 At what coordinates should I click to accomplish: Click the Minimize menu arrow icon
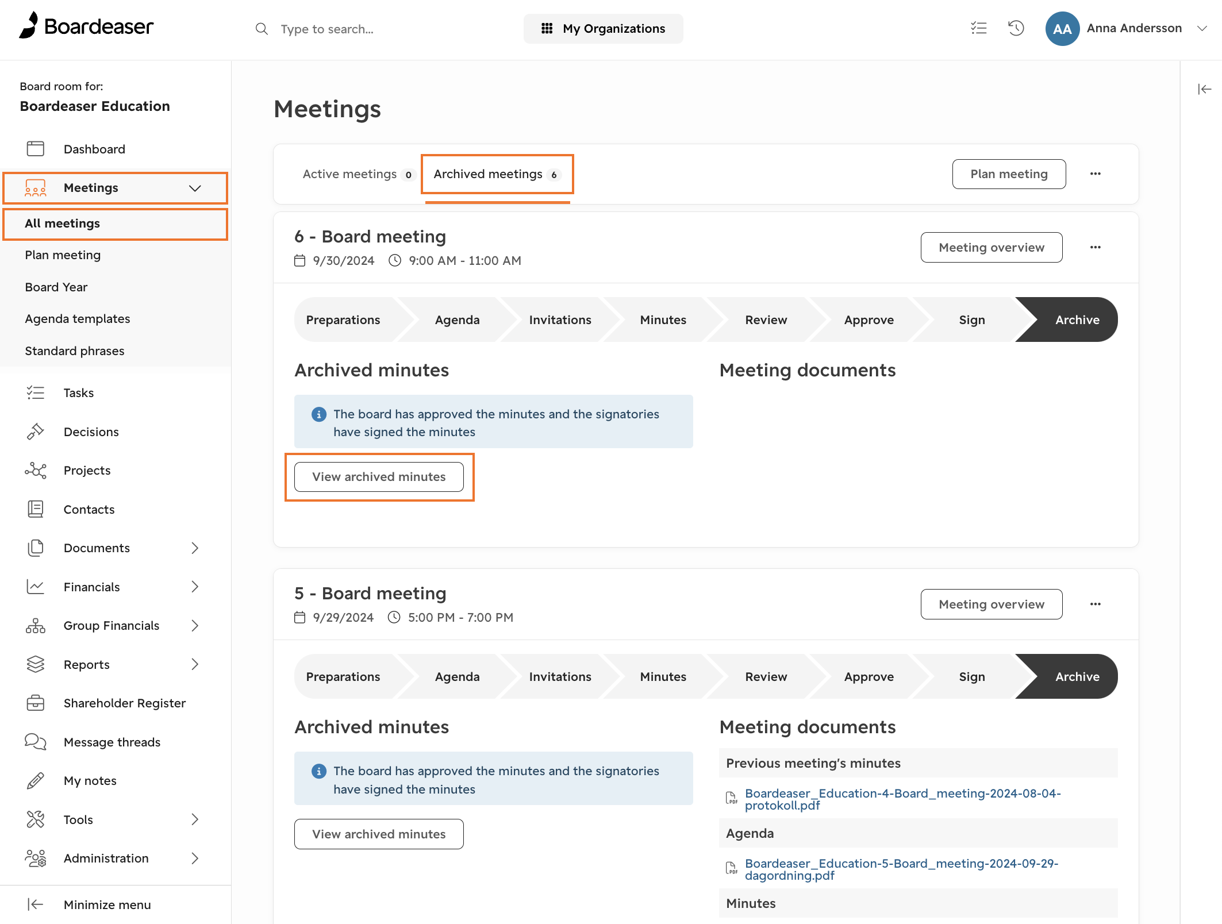pyautogui.click(x=36, y=904)
